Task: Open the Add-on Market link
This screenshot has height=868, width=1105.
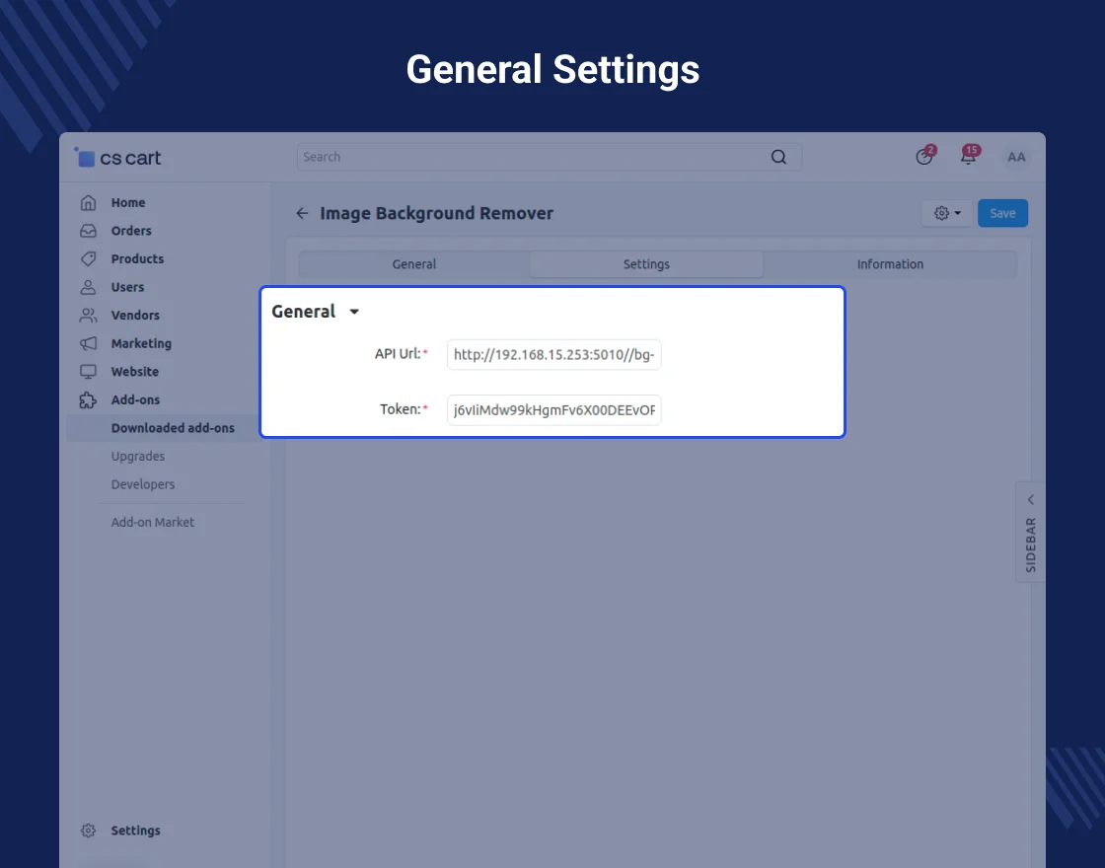Action: click(153, 523)
